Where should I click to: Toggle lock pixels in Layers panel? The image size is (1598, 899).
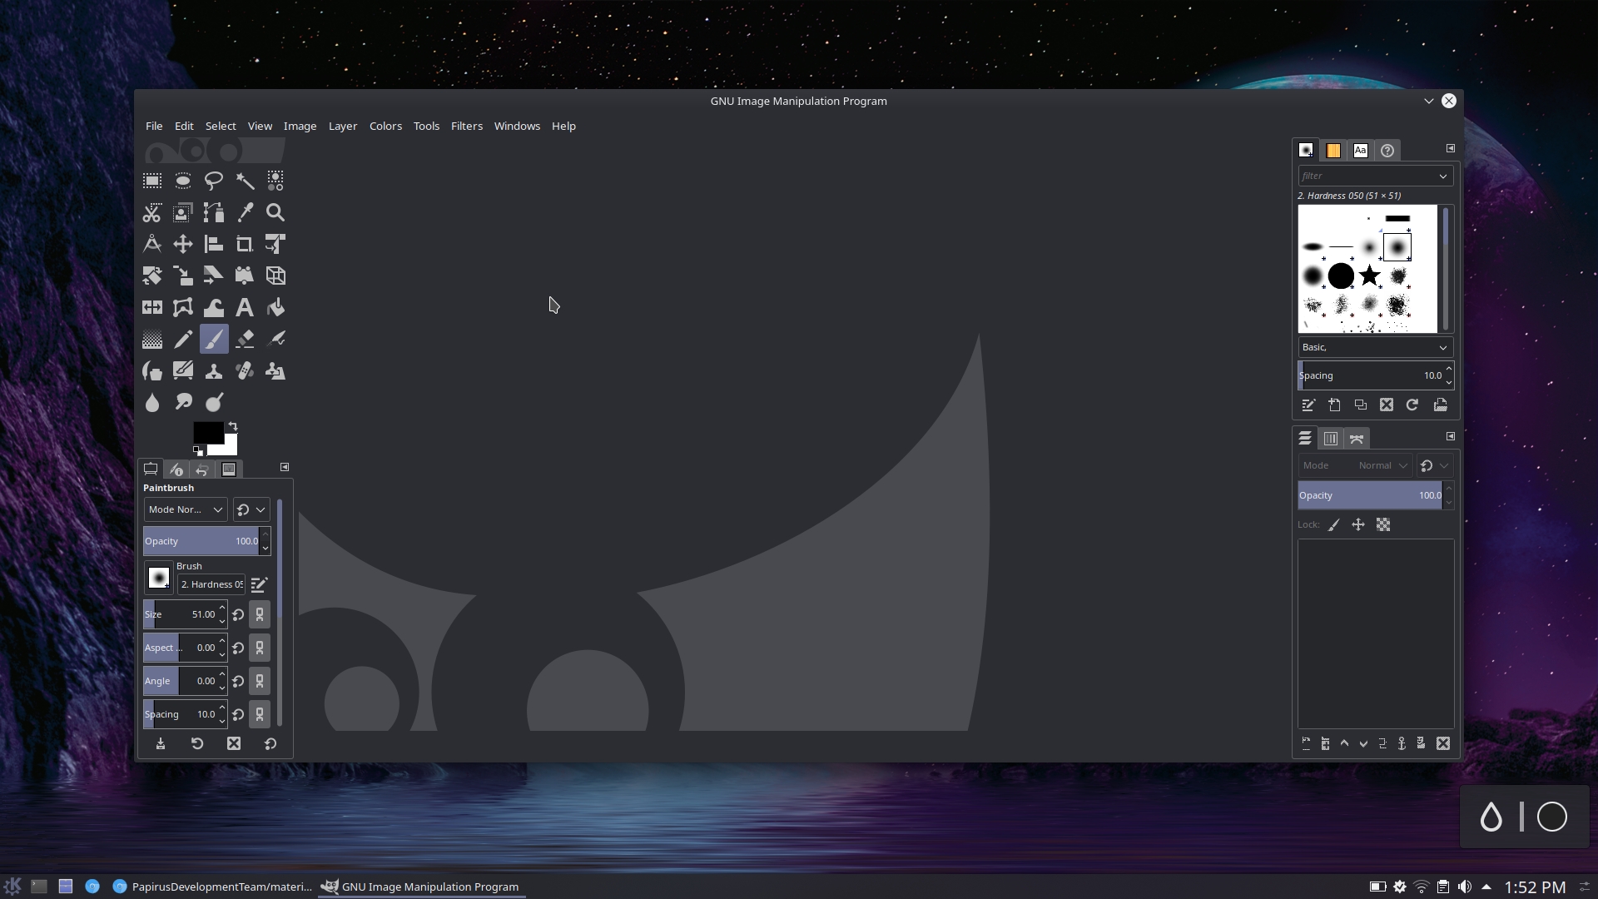click(x=1333, y=524)
